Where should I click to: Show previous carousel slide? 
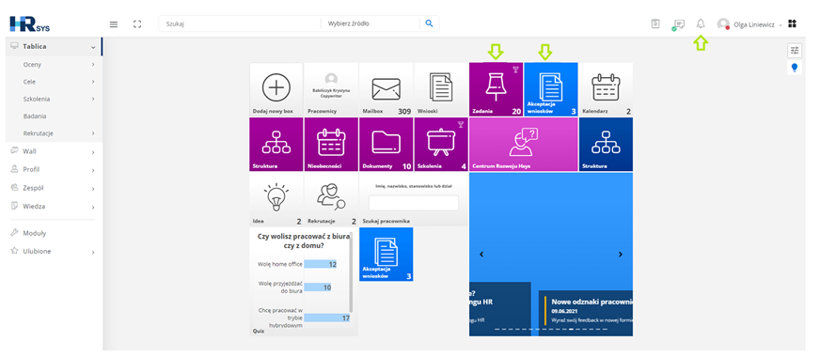[x=481, y=254]
